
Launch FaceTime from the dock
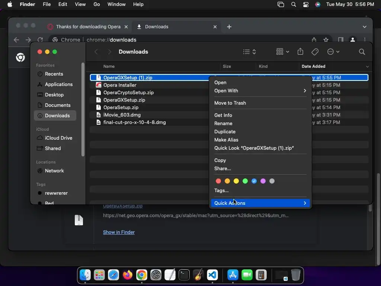[247, 275]
